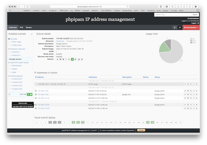This screenshot has height=145, width=207.
Task: Reload the page in Safari address bar
Action: pyautogui.click(x=127, y=6)
